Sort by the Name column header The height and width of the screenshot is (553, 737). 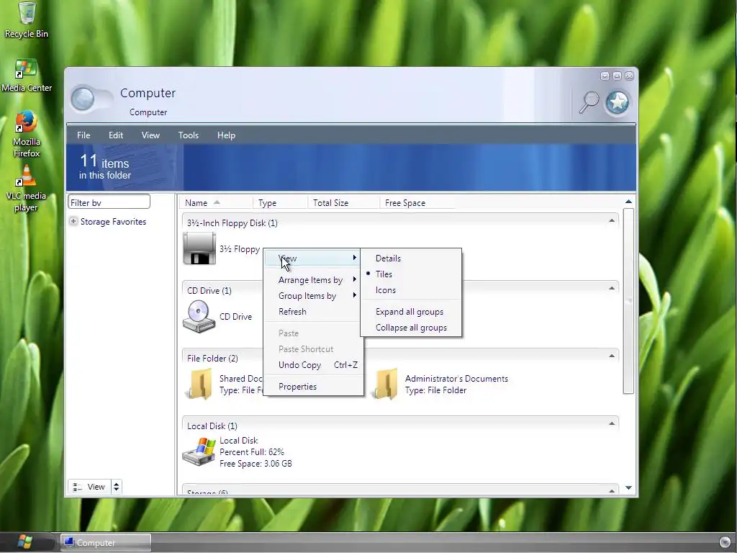(x=216, y=202)
